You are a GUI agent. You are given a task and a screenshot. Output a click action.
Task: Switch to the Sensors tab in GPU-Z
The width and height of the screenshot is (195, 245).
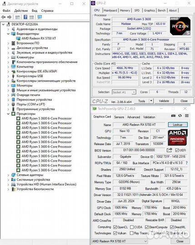click(119, 117)
